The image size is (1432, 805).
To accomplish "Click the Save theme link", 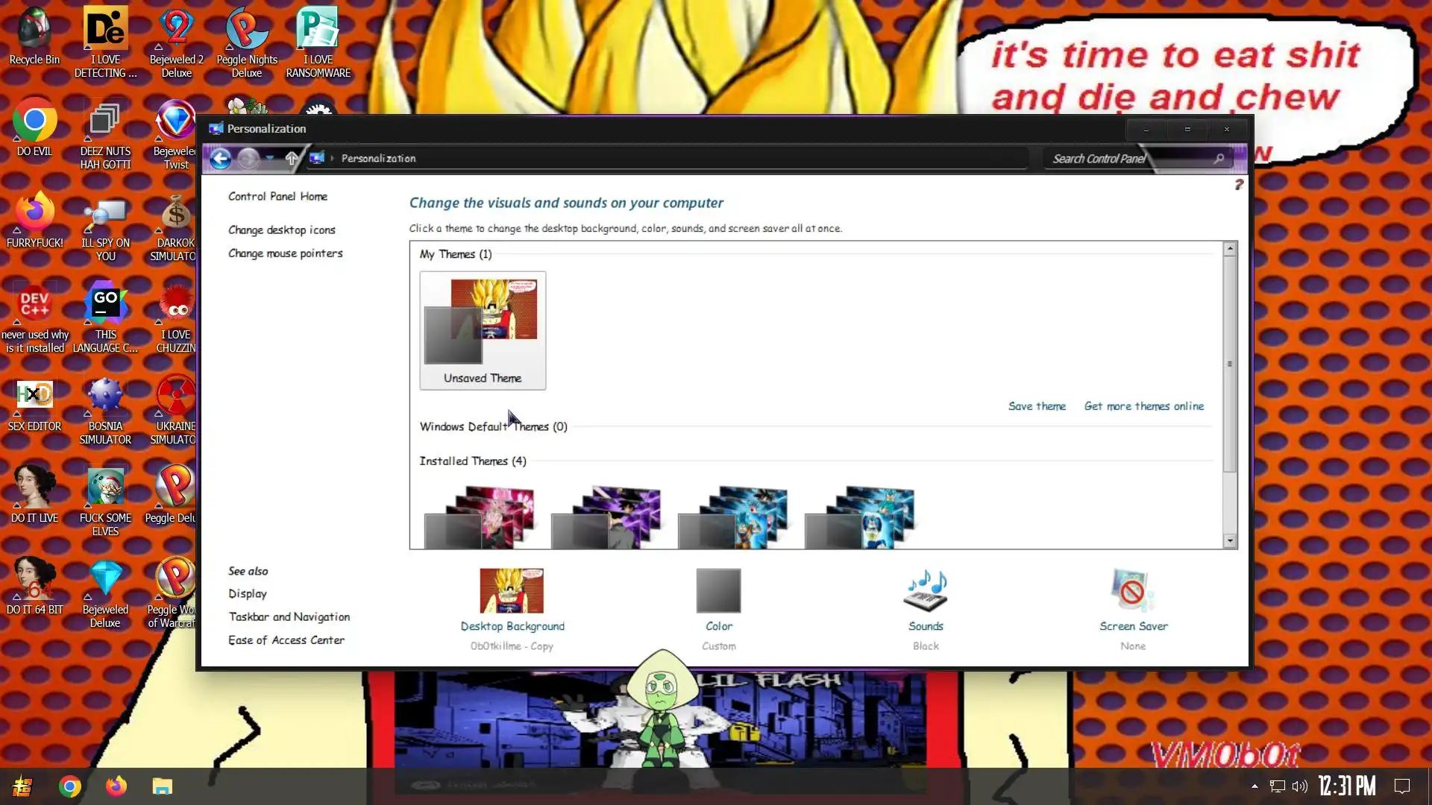I will [x=1037, y=406].
